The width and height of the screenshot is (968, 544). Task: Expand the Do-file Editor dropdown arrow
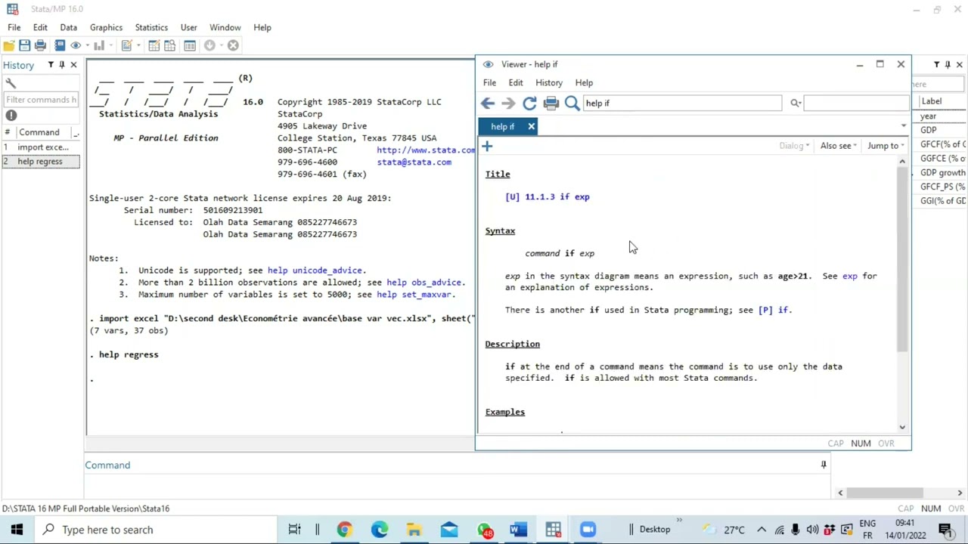[137, 45]
